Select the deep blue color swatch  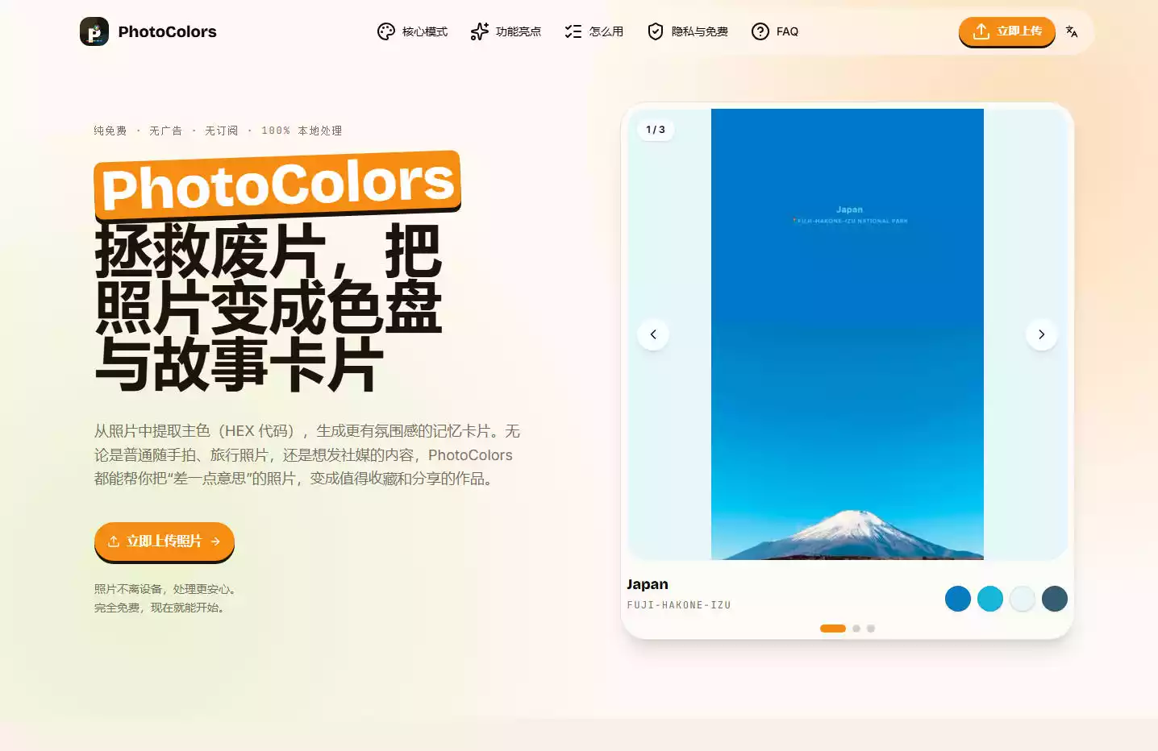click(958, 599)
